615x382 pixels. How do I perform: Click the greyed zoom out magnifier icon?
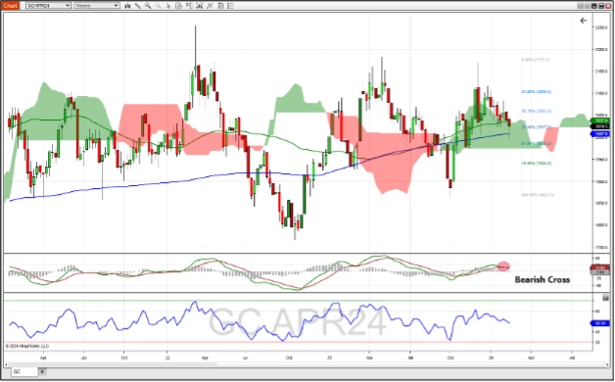click(x=158, y=6)
